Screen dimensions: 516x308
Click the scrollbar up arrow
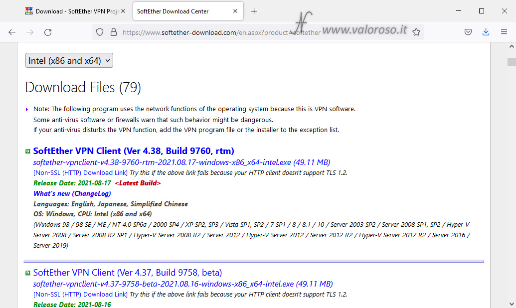pyautogui.click(x=512, y=47)
